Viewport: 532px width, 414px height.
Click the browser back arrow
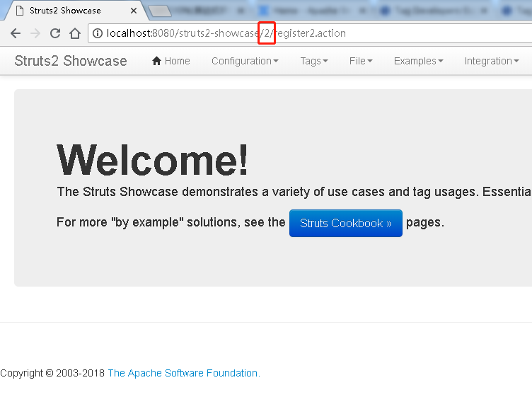coord(16,33)
